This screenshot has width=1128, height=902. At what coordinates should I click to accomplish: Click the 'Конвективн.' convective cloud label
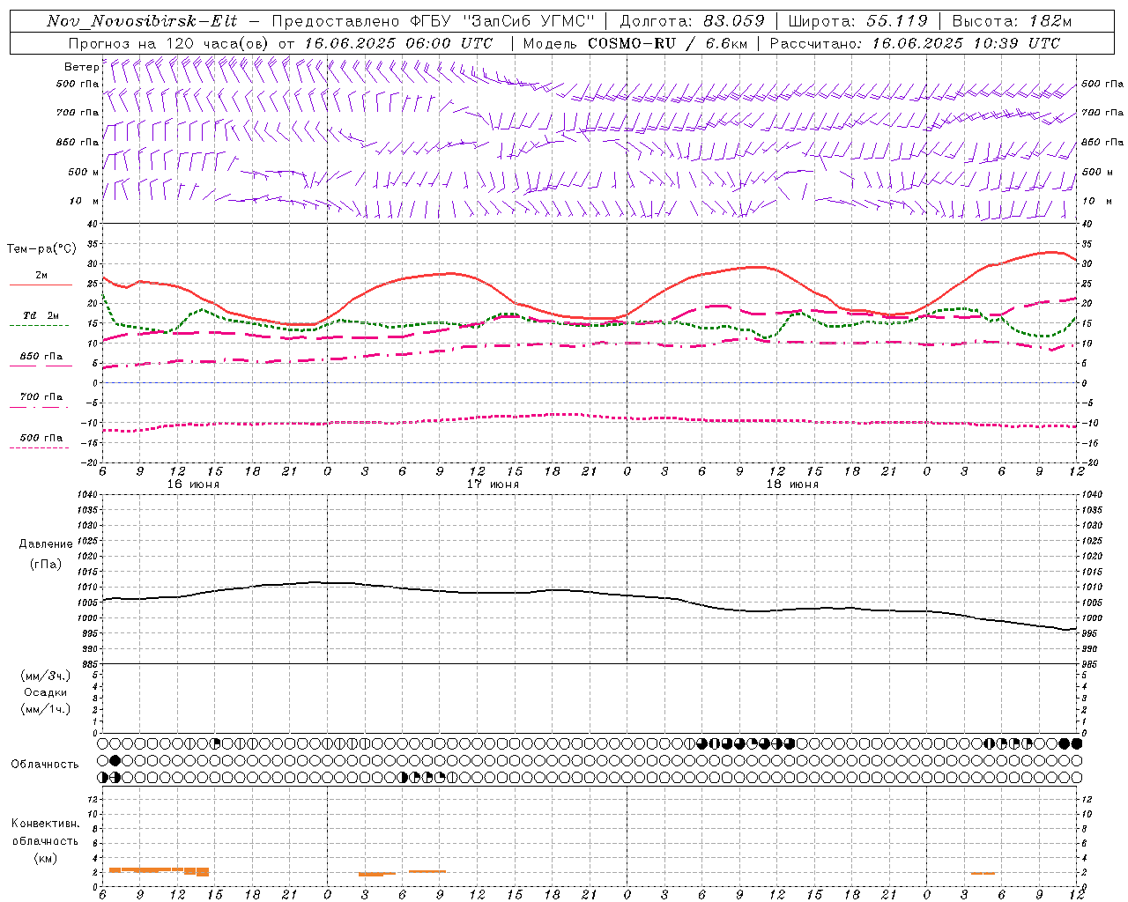[45, 824]
